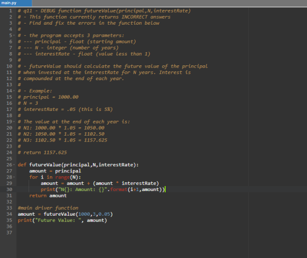Click '# N3: 1102.50 * 1.05 = 1157.625' line

point(62,140)
